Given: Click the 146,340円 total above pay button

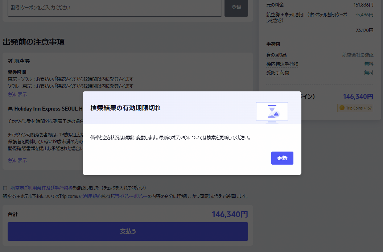Looking at the screenshot, I should (230, 214).
